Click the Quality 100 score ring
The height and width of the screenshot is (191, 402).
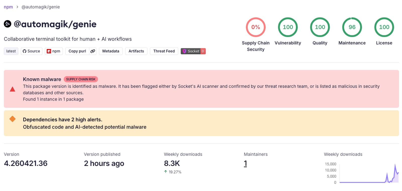[320, 27]
